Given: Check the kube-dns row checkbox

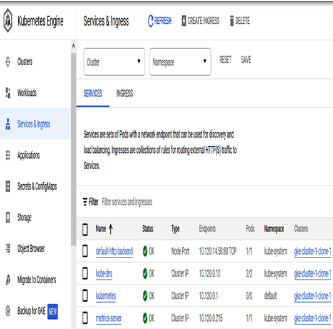Looking at the screenshot, I should [x=85, y=273].
